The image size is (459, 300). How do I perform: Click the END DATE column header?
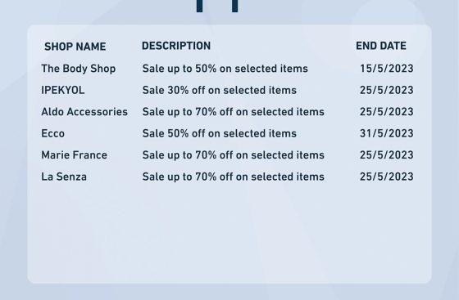point(381,46)
